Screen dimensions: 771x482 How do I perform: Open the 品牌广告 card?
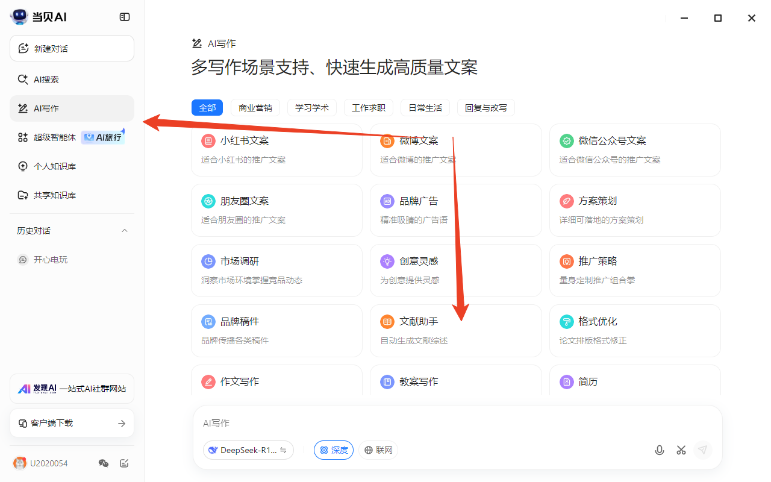tap(456, 210)
